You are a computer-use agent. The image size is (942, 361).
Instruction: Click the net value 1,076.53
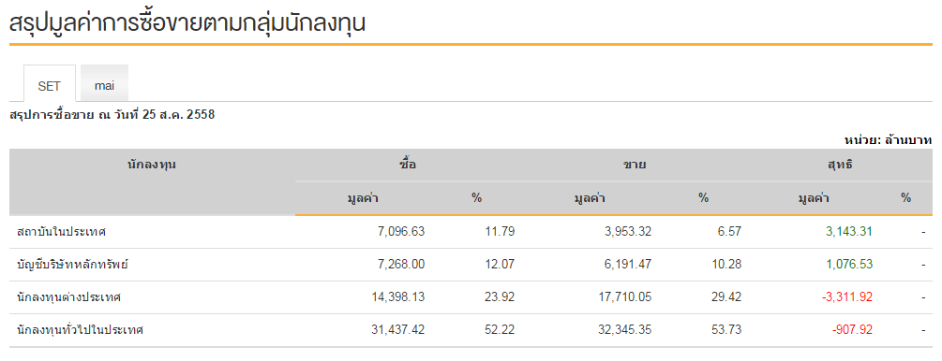[x=849, y=265]
